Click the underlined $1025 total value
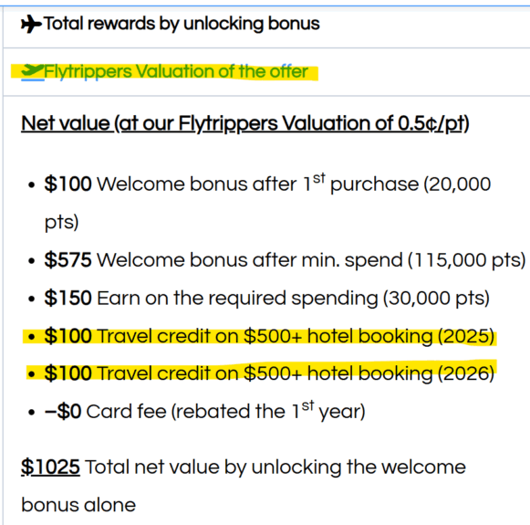Viewport: 530px width, 525px height. point(50,467)
